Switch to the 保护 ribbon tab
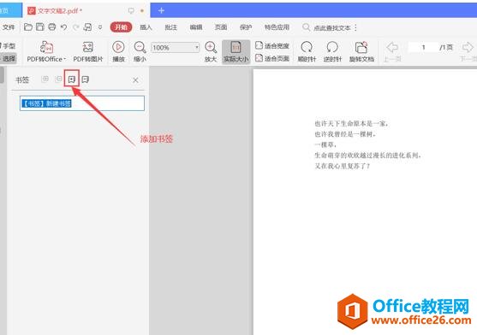 click(246, 27)
